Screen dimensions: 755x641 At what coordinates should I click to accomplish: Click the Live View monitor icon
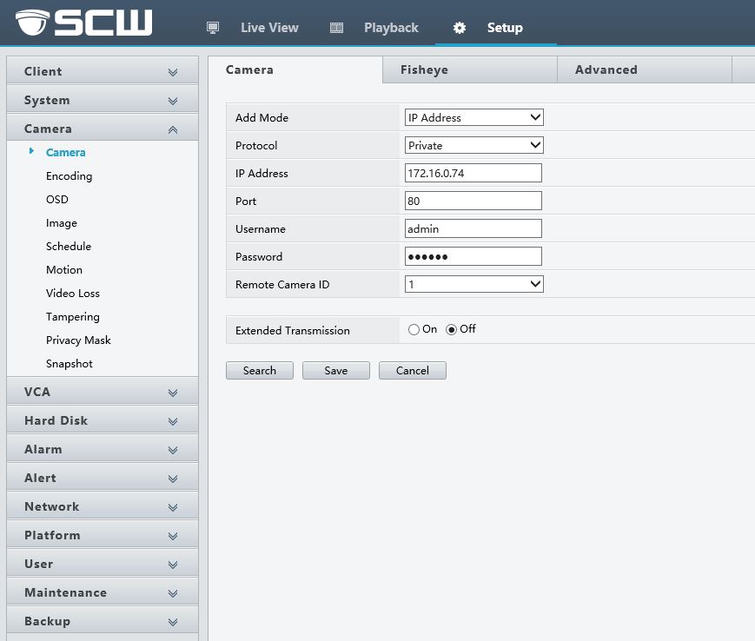click(x=213, y=28)
